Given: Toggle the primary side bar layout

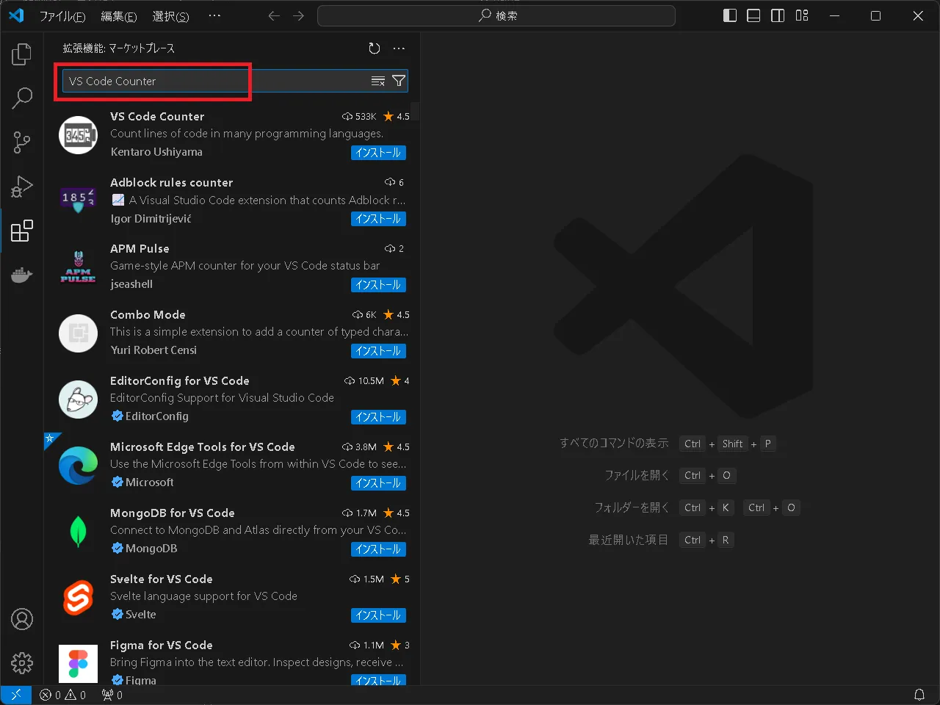Looking at the screenshot, I should tap(730, 15).
